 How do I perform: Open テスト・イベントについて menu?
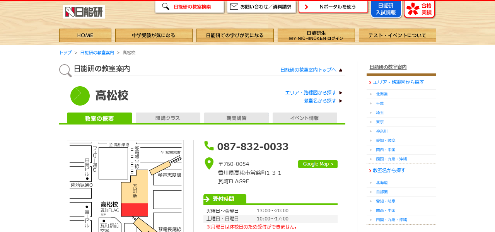(x=398, y=35)
